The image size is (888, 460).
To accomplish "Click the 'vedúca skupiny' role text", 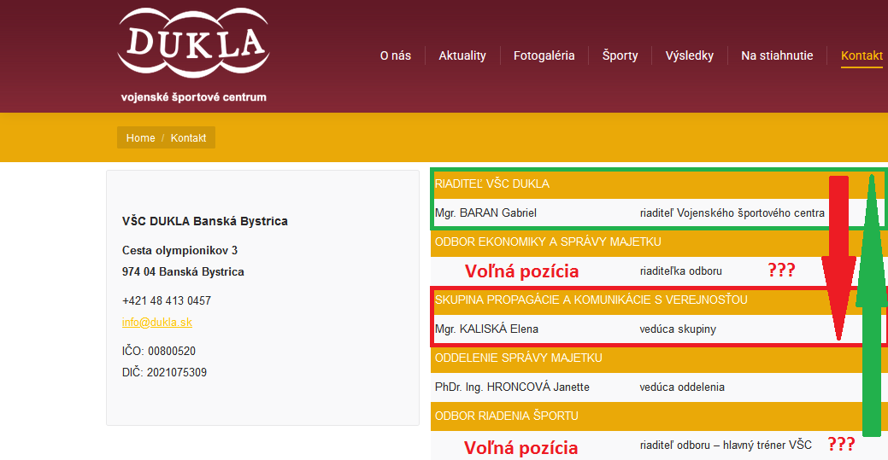I will [678, 329].
